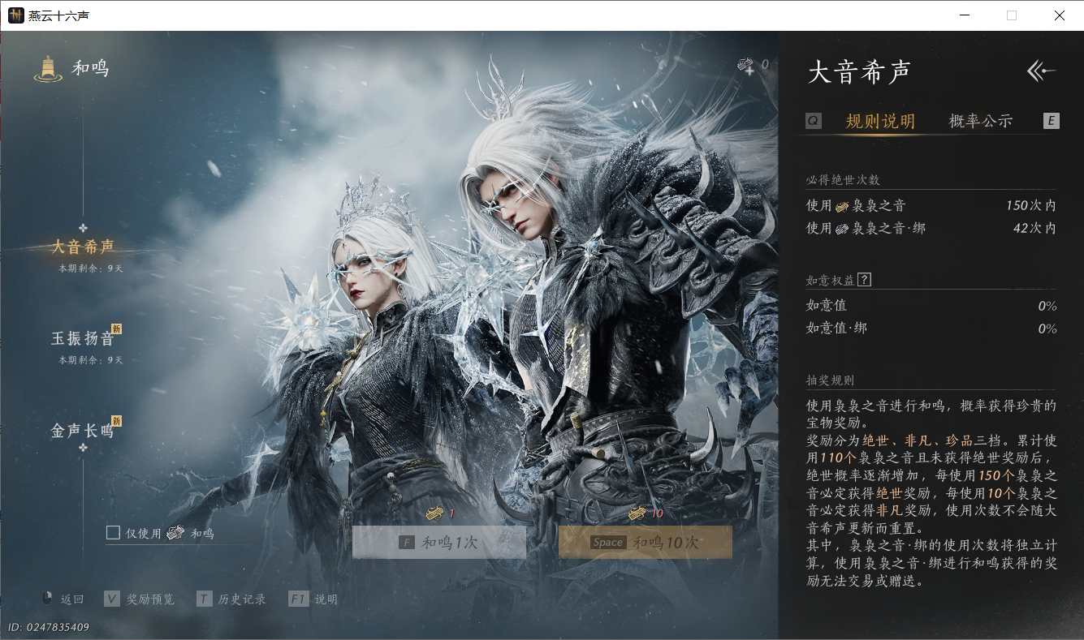Select the 金声长鸣 banner
The width and height of the screenshot is (1084, 640).
(82, 432)
